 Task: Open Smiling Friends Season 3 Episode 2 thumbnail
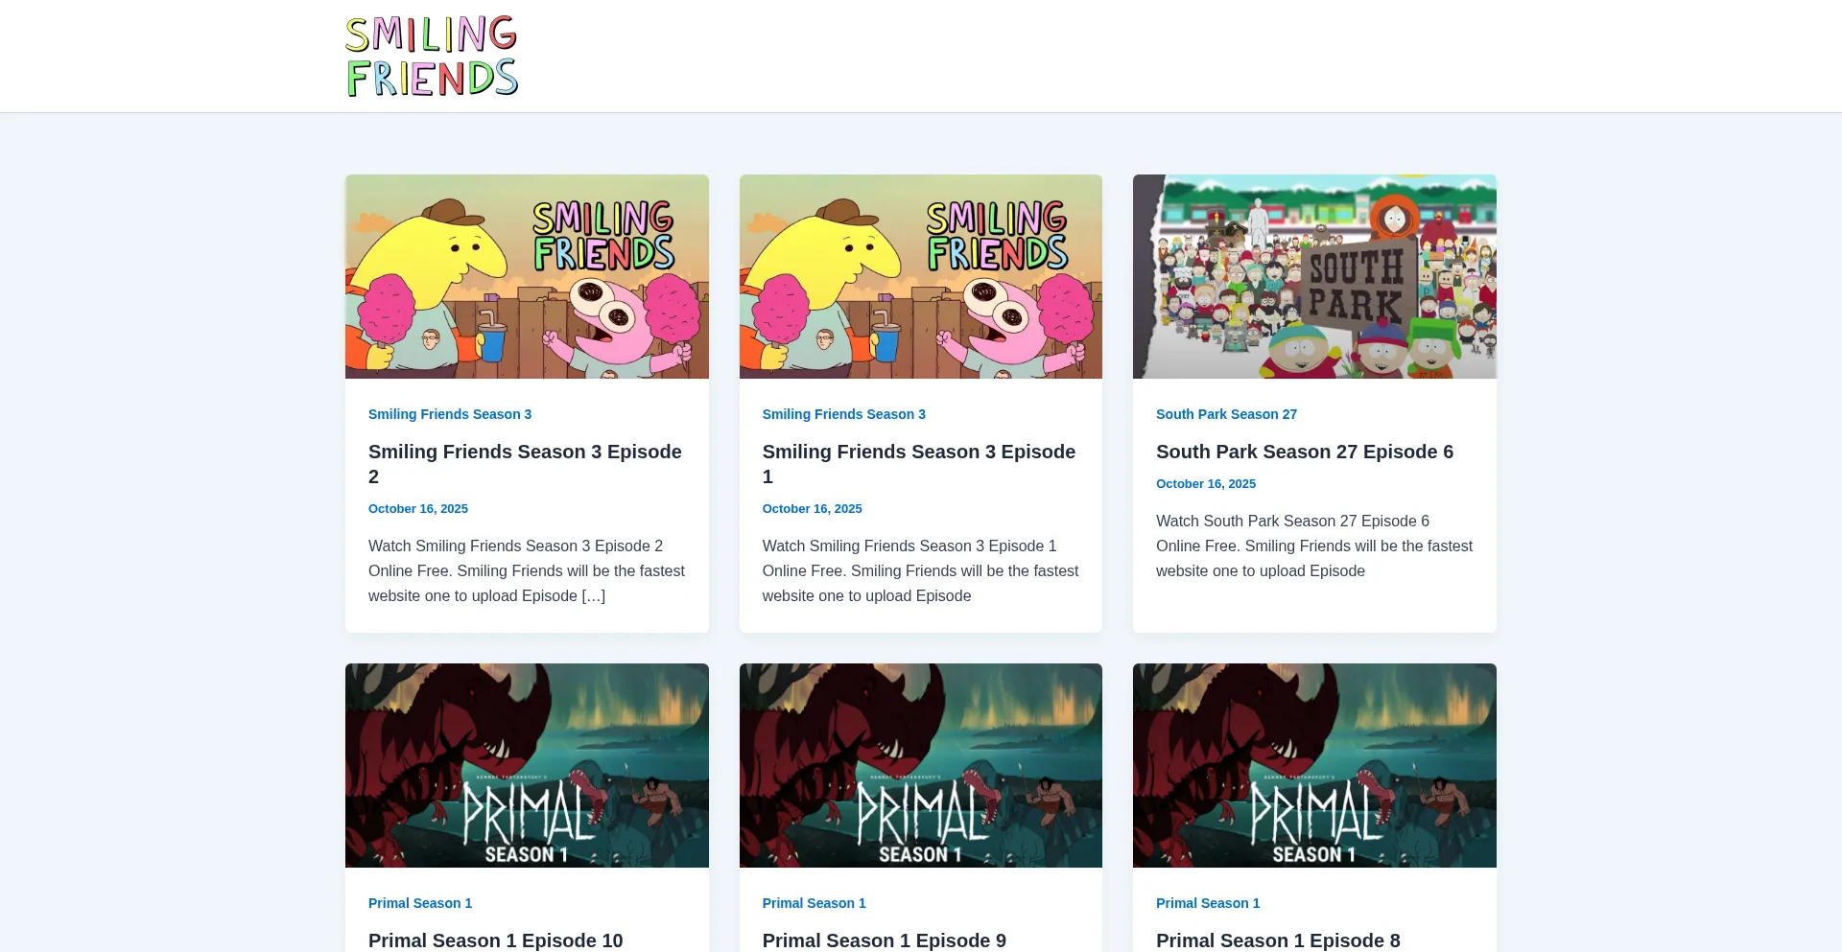coord(527,276)
